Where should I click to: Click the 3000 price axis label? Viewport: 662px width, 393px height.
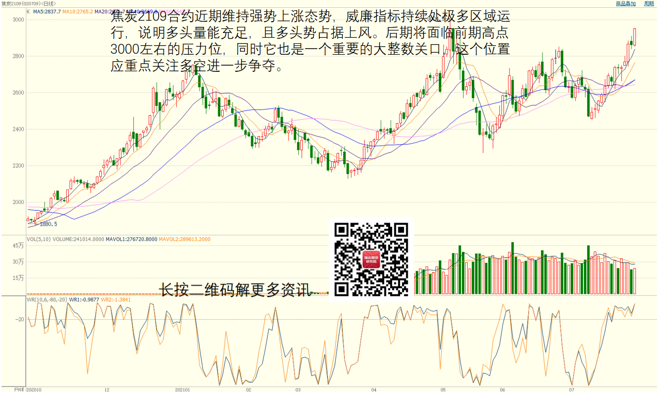tap(19, 20)
